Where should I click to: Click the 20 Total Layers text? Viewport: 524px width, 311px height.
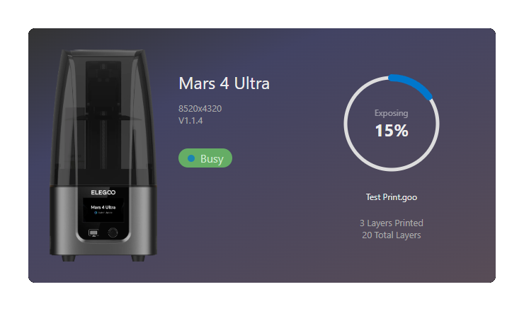click(x=392, y=235)
